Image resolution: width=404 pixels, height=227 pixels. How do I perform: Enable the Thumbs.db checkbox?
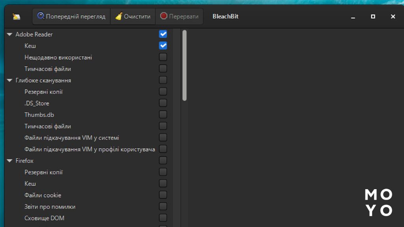point(163,115)
